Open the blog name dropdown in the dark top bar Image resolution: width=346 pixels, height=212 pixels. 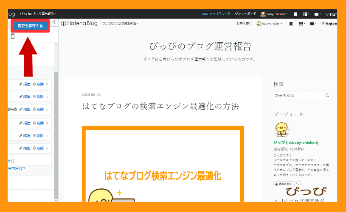pyautogui.click(x=38, y=14)
